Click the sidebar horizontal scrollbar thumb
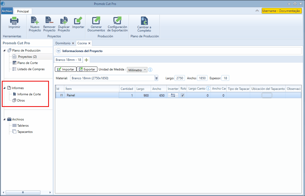The width and height of the screenshot is (305, 196). tap(23, 192)
